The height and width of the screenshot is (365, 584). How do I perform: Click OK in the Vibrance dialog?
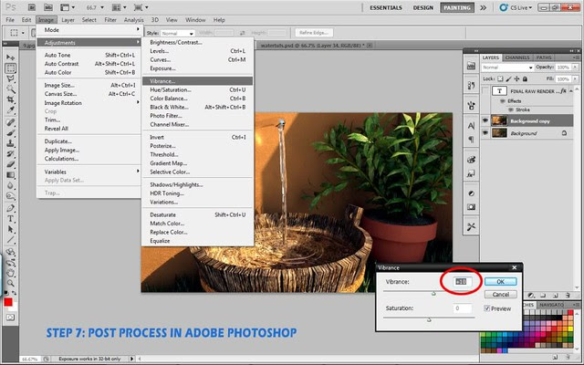click(x=500, y=282)
